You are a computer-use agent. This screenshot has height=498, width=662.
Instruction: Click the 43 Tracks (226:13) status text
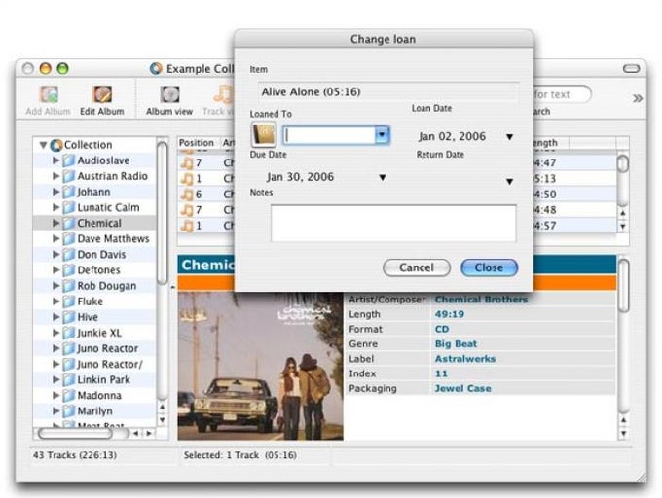[x=75, y=455]
